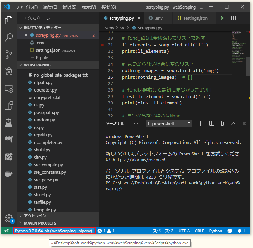Open the Manage gear icon
Image resolution: width=253 pixels, height=248 pixels.
(x=9, y=218)
